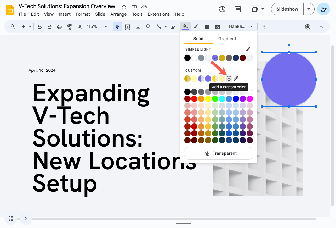Insert a text box from toolbar
Viewport: 336px width, 228px height.
(x=128, y=27)
